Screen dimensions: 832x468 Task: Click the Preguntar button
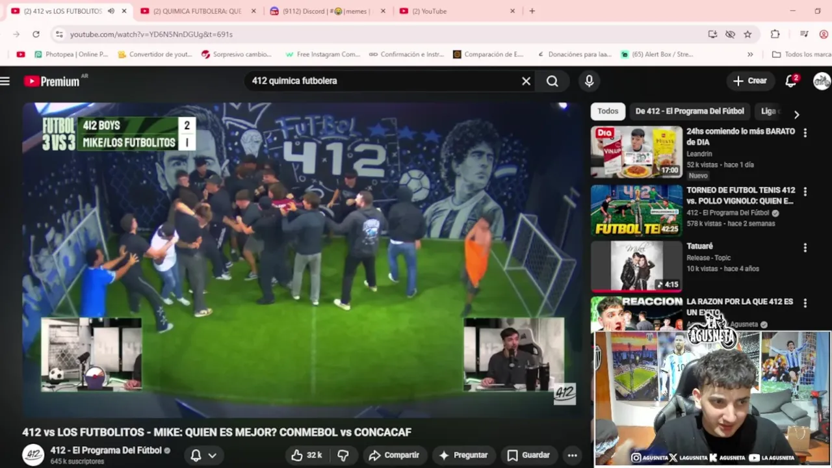[463, 455]
